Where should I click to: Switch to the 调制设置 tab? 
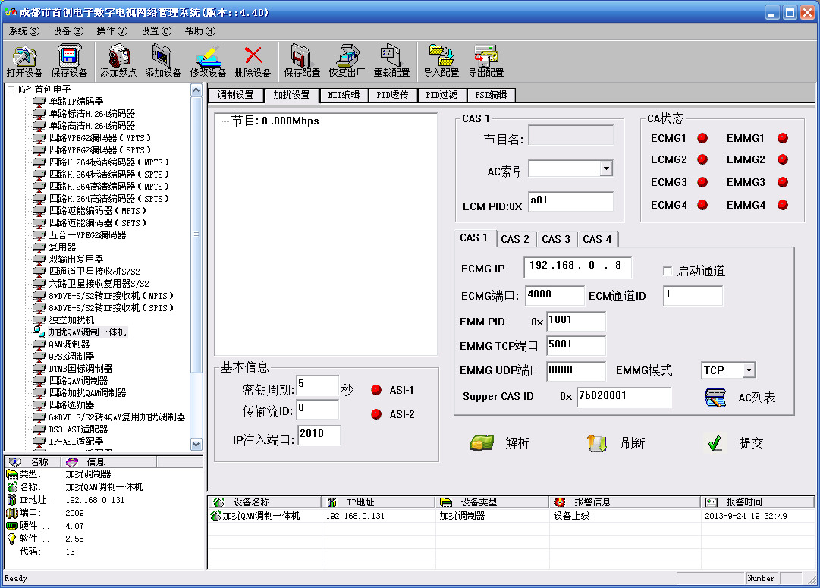pos(235,95)
